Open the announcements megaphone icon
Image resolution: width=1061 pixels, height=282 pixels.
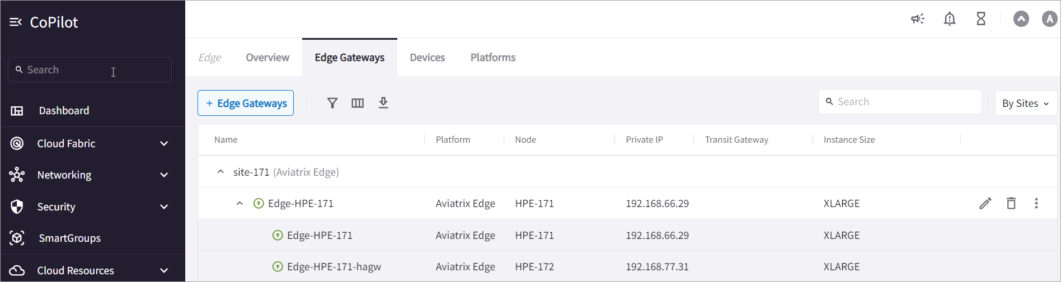point(918,19)
